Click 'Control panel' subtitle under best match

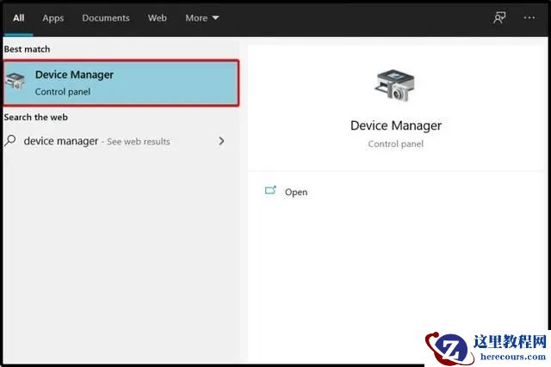(x=63, y=92)
